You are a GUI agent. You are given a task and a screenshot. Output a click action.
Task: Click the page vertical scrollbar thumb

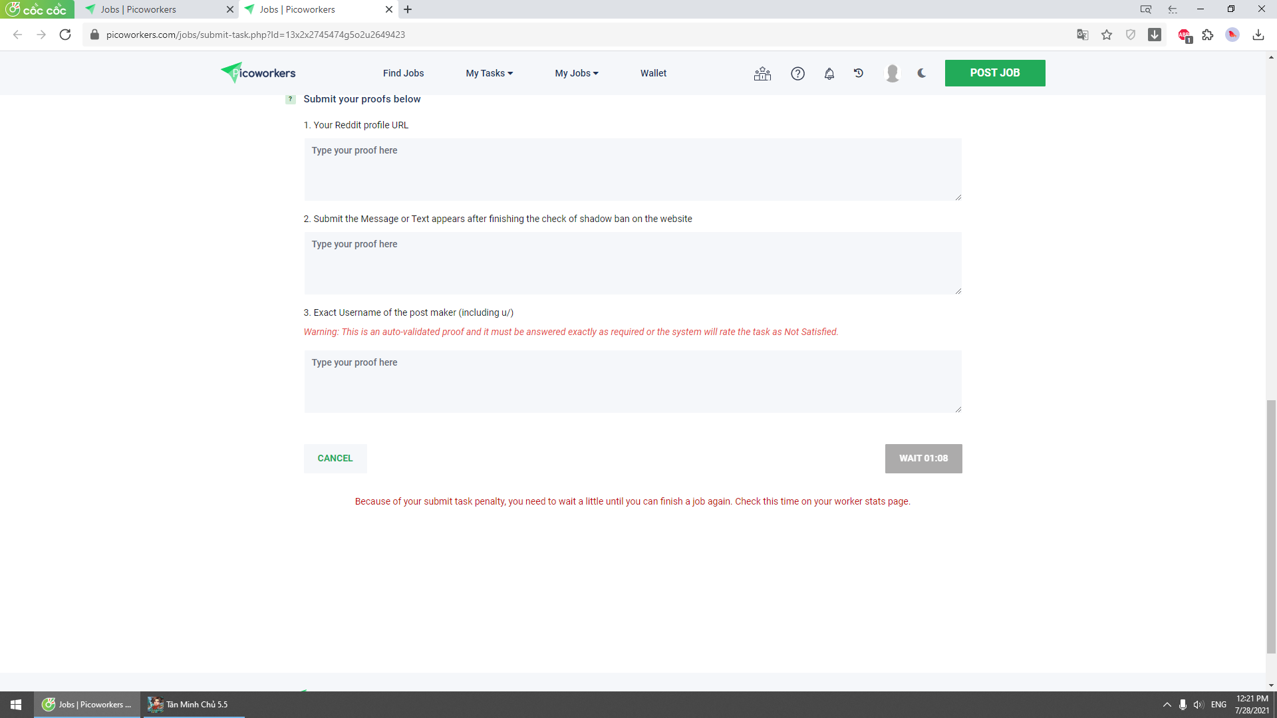[x=1271, y=525]
